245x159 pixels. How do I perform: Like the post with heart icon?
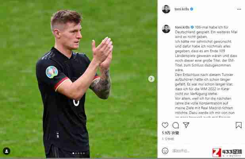(x=165, y=125)
